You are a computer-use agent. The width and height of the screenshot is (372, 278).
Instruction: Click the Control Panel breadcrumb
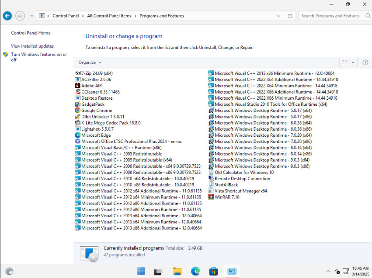click(x=66, y=16)
